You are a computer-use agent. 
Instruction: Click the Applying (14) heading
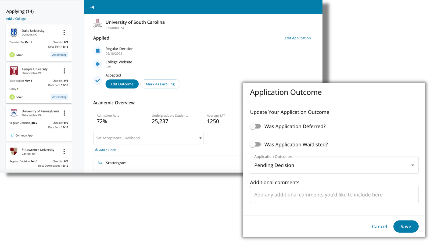coord(20,11)
